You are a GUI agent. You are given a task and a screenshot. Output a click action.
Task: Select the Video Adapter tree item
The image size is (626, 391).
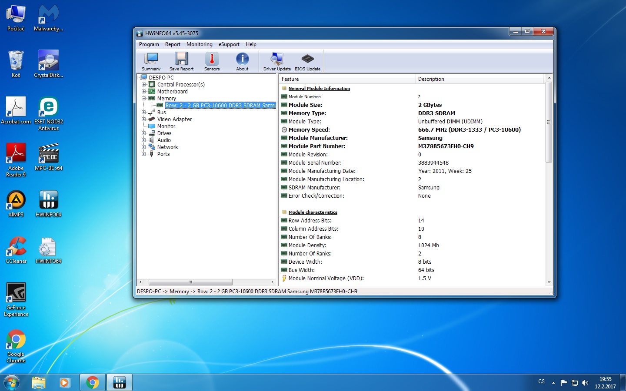[174, 119]
